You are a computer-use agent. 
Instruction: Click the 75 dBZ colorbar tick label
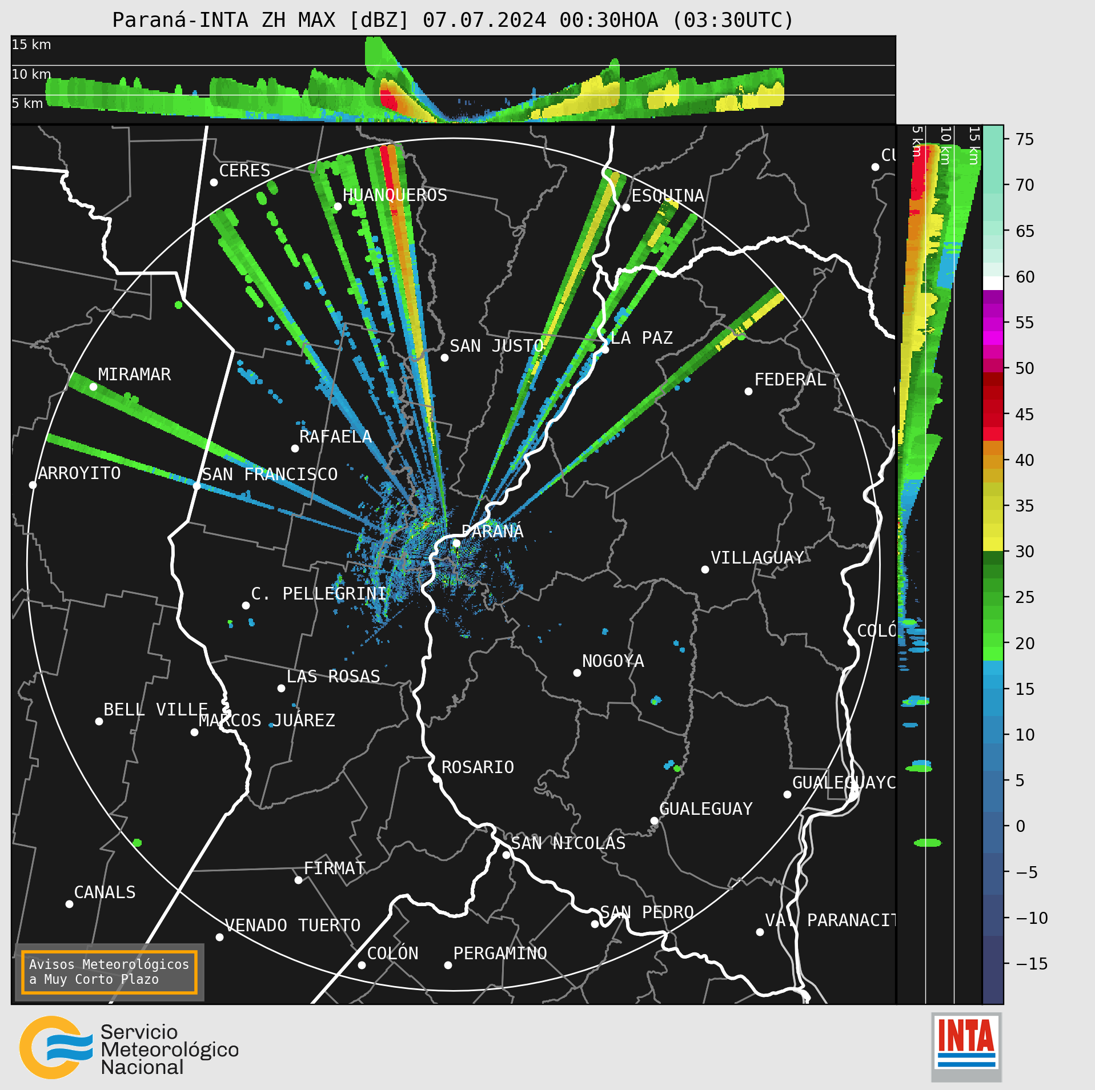point(1025,139)
